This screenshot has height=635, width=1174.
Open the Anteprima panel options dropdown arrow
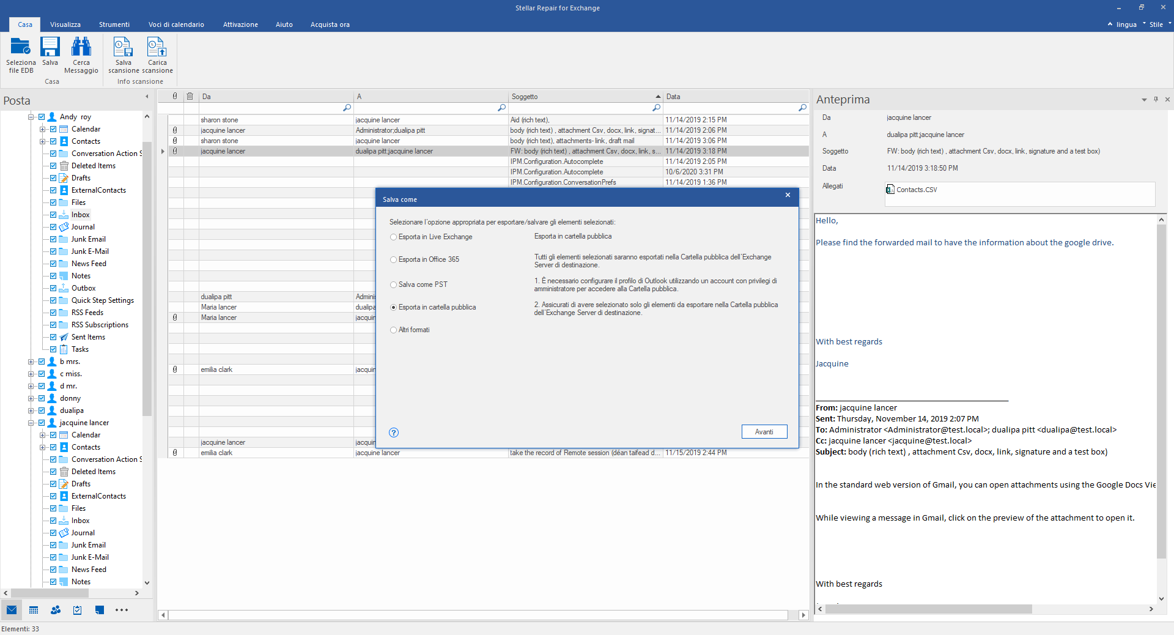coord(1144,100)
